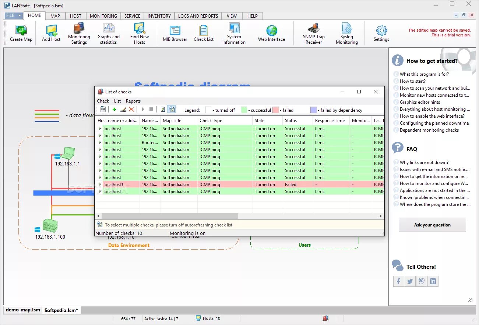Open 'What this program is for?' help link
Screen dimensions: 479x325
424,74
